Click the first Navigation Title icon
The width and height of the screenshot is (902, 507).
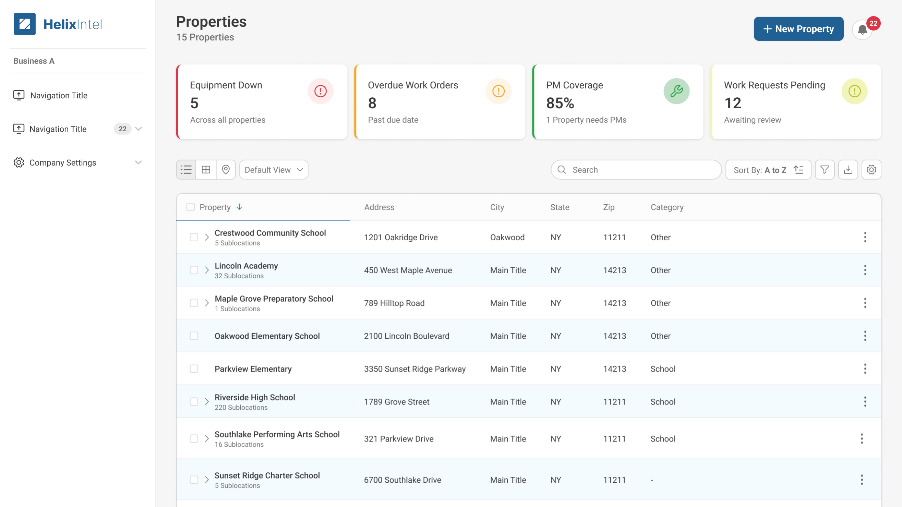(19, 95)
